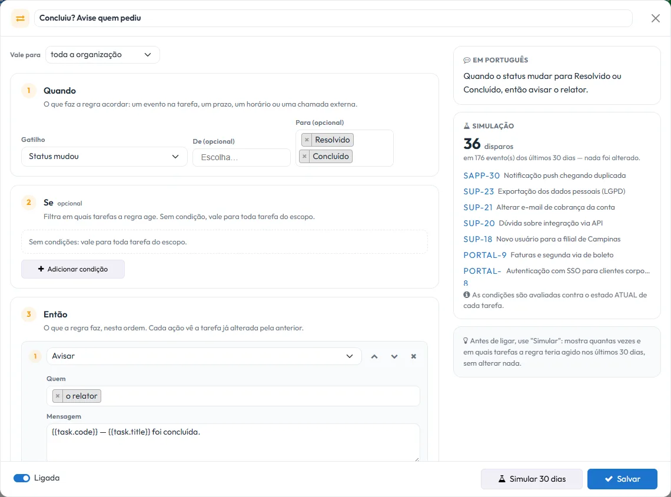Open task SUP-20 link
The width and height of the screenshot is (671, 497).
point(479,223)
